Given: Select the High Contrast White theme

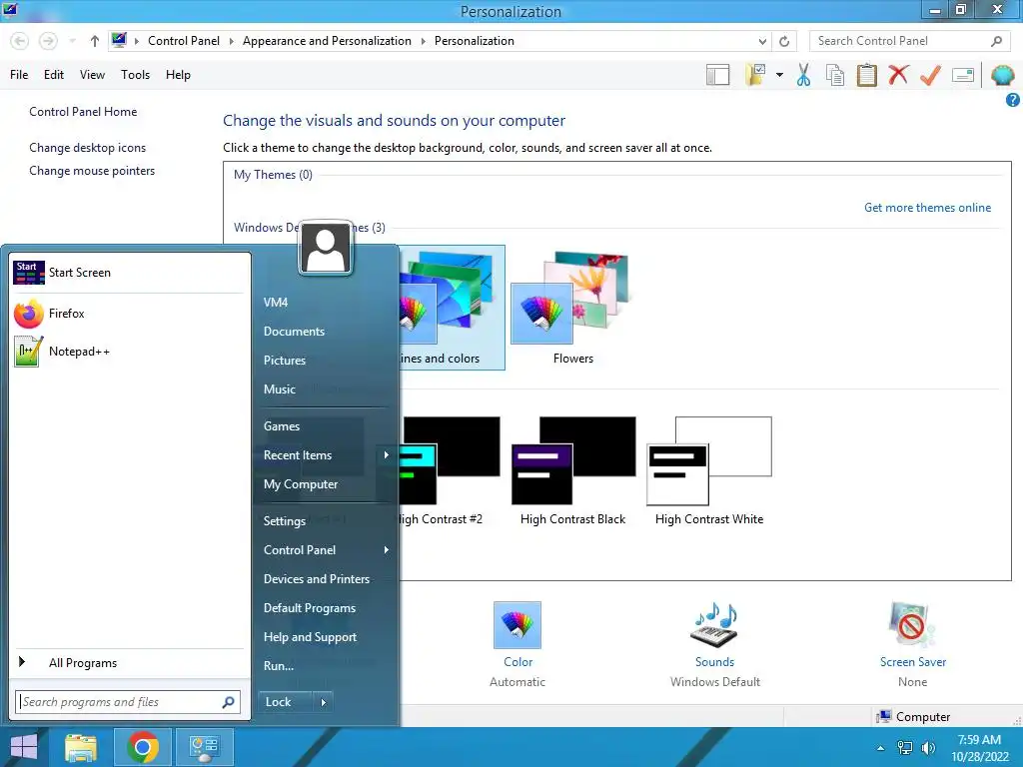Looking at the screenshot, I should [x=709, y=471].
